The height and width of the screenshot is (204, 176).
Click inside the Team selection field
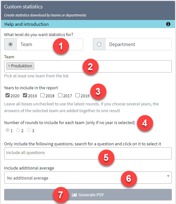click(x=88, y=66)
